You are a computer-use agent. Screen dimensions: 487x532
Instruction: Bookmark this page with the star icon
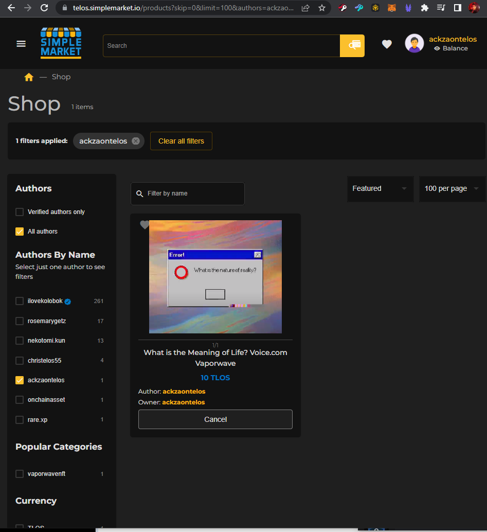click(x=322, y=8)
